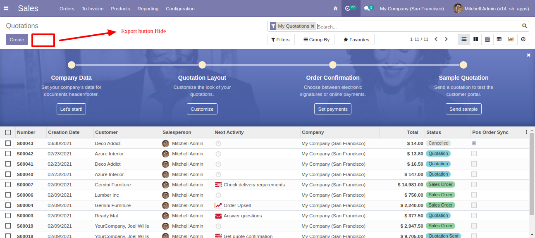Image resolution: width=535 pixels, height=238 pixels.
Task: Select checkbox for order S00004
Action: (8, 205)
